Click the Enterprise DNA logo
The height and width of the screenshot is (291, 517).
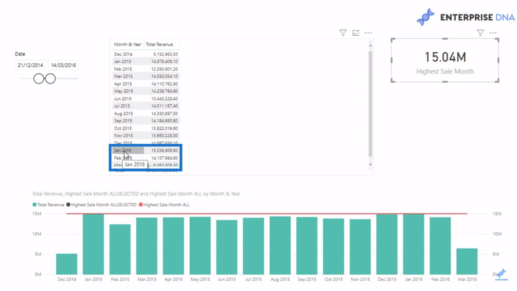466,17
